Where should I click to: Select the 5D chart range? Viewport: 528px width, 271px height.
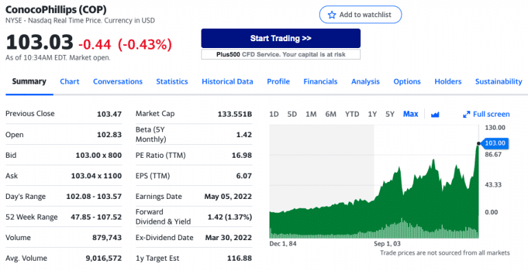coord(292,115)
